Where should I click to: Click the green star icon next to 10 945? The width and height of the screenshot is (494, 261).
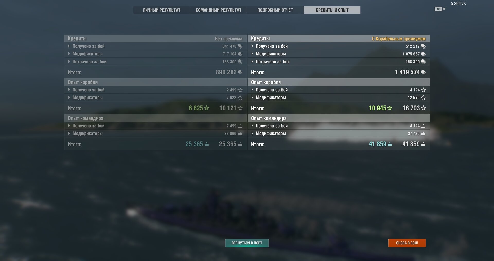(x=390, y=108)
